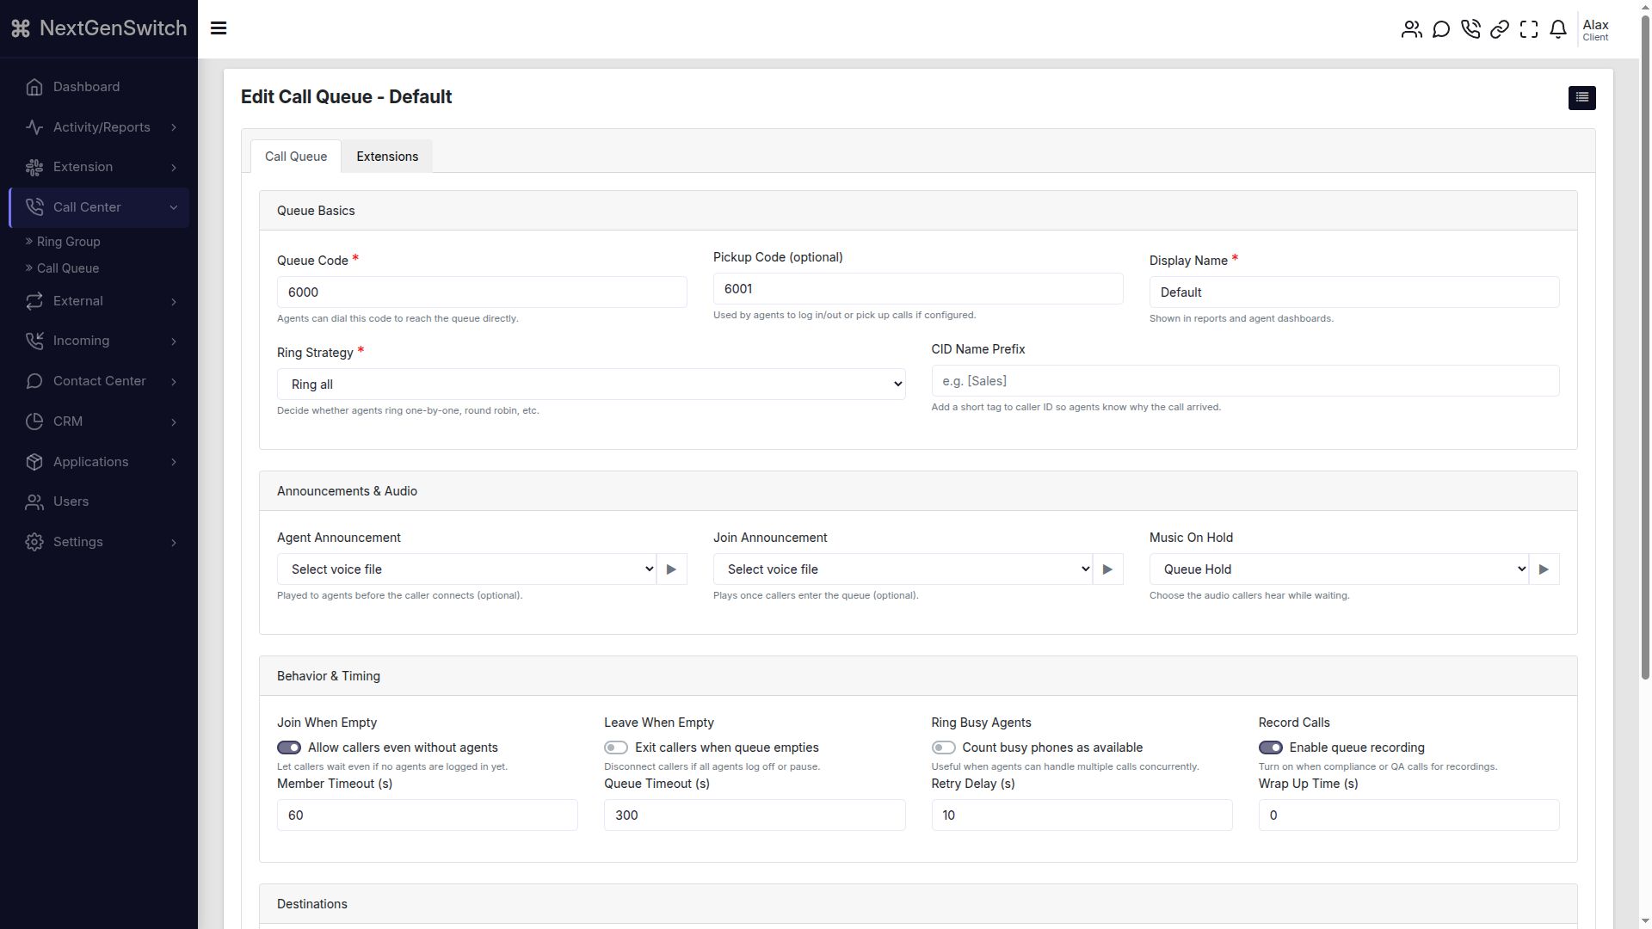Open the users icon in top bar
This screenshot has height=929, width=1652.
click(1411, 29)
